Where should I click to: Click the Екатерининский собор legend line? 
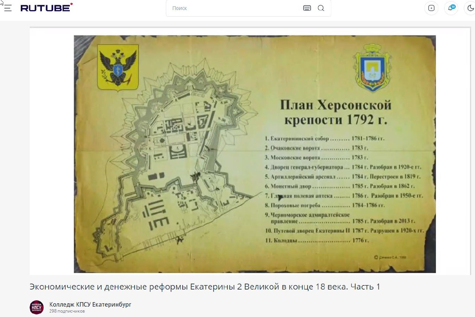pos(324,138)
